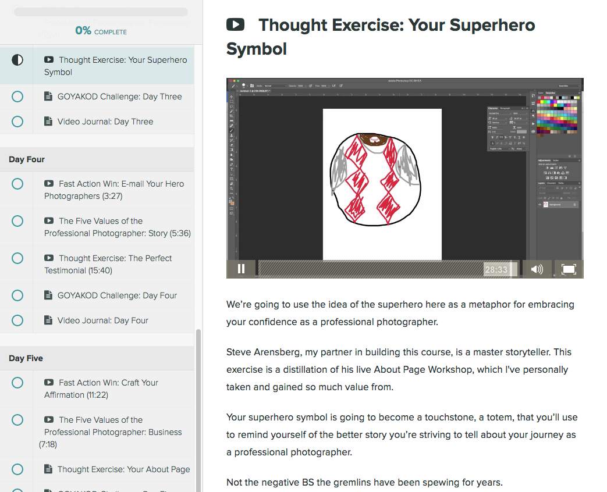Enter fullscreen mode for the video
This screenshot has height=492, width=607.
(569, 269)
